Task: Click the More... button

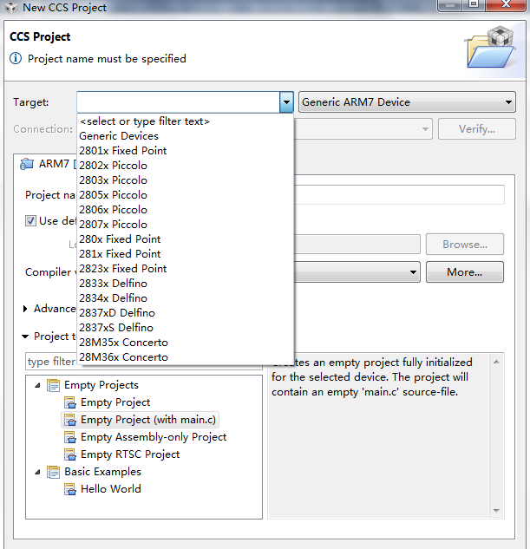Action: click(464, 272)
